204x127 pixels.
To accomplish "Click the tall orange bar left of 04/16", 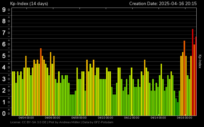I will (184, 78).
